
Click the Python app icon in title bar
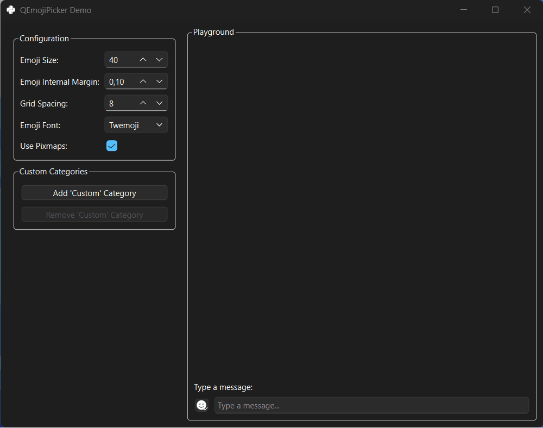(11, 10)
